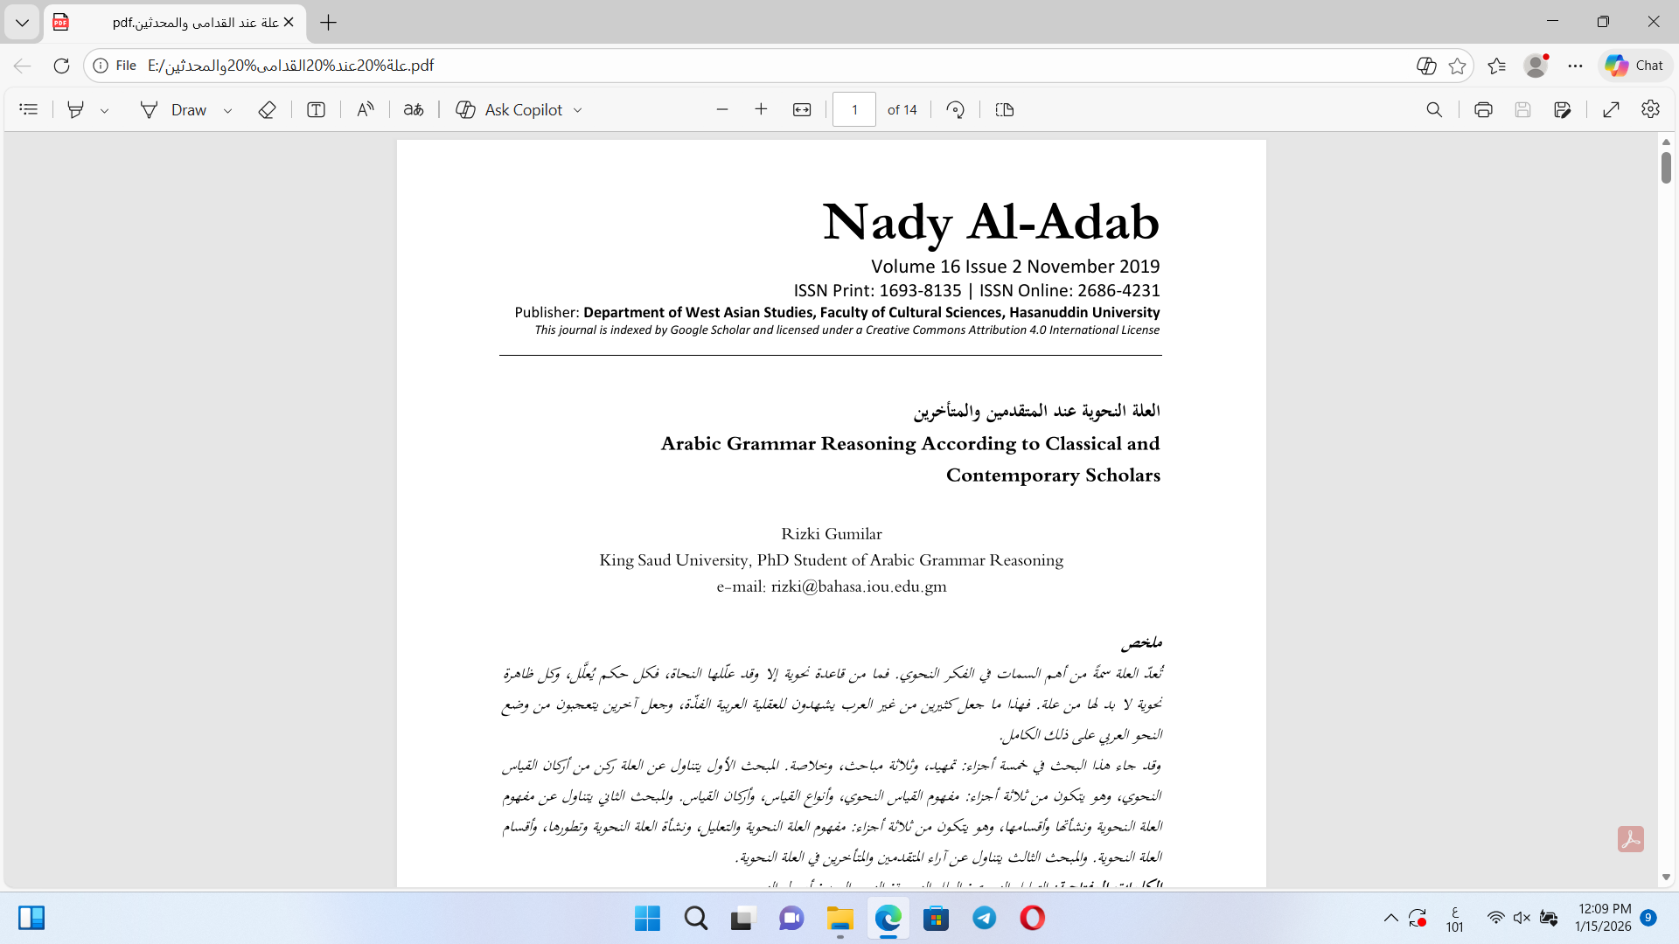View site information for File URL
This screenshot has height=944, width=1679.
click(115, 66)
